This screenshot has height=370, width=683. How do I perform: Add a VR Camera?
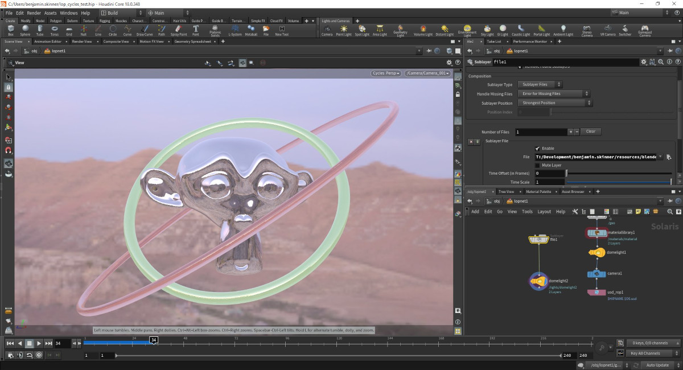pyautogui.click(x=608, y=30)
